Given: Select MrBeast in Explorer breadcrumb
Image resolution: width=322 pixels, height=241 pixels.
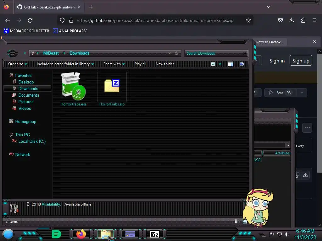Looking at the screenshot, I should coord(51,53).
